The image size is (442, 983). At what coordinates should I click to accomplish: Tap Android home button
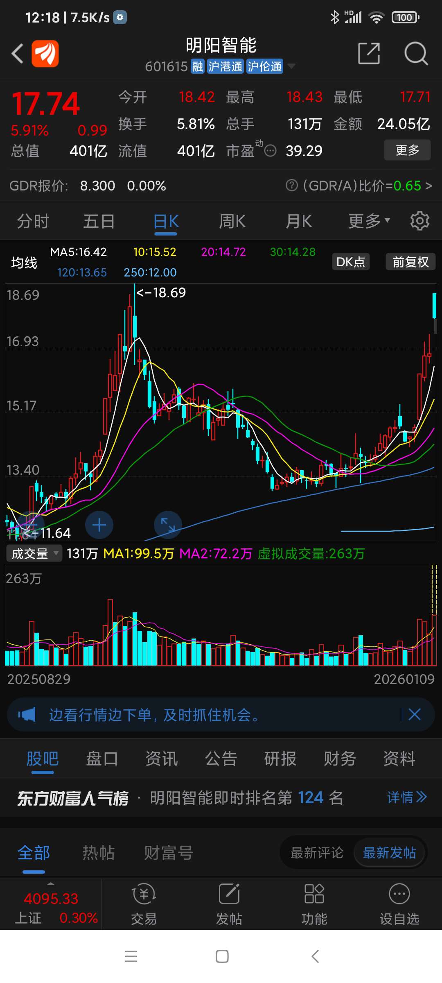click(x=222, y=956)
